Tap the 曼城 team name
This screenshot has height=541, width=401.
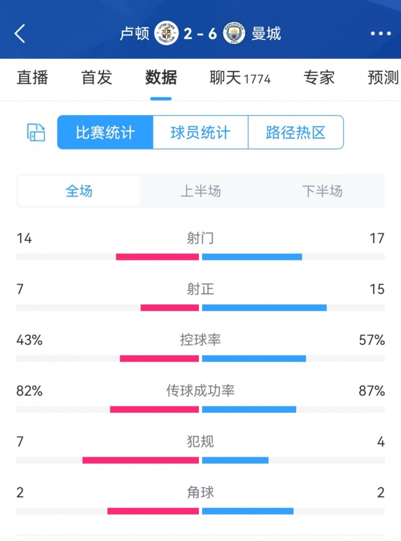(x=266, y=34)
